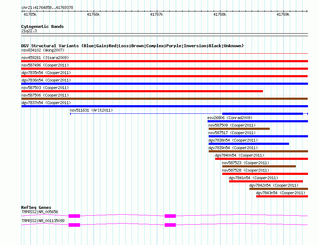The image size is (318, 245).
Task: Click the dgv7842n54 (Cooper2011) label
Action: click(x=274, y=185)
